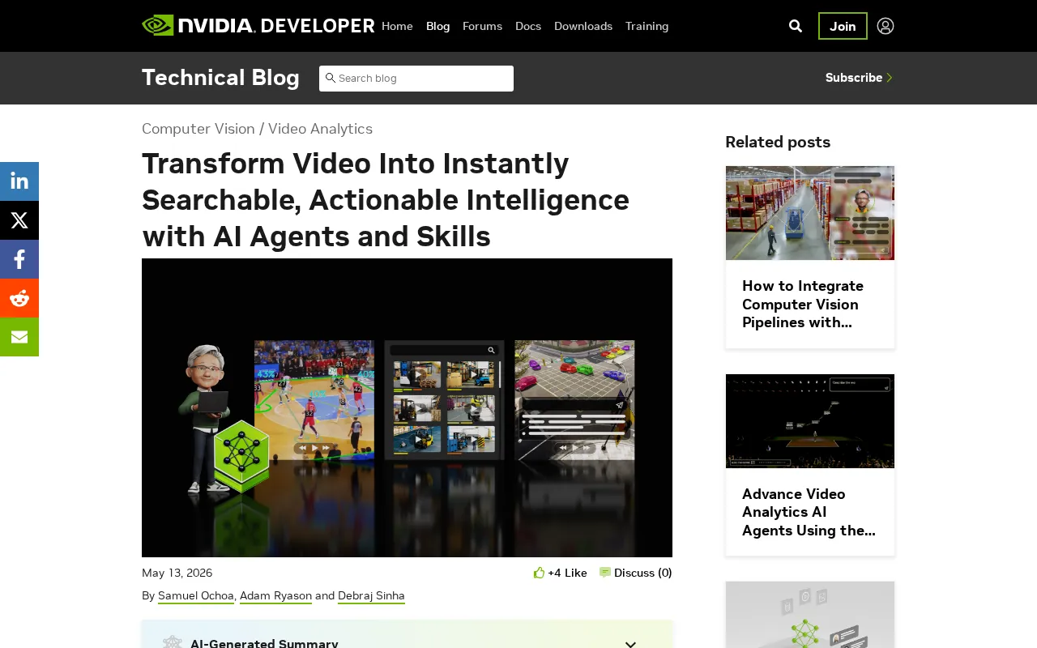
Task: Click the Technical Blog heading
Action: [220, 78]
